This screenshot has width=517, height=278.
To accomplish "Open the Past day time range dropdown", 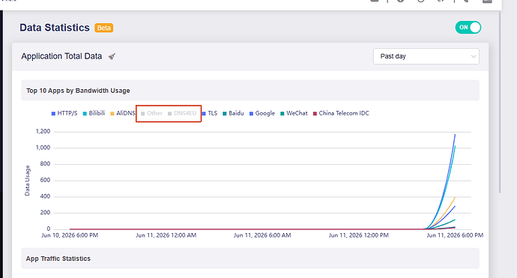I will [x=426, y=56].
